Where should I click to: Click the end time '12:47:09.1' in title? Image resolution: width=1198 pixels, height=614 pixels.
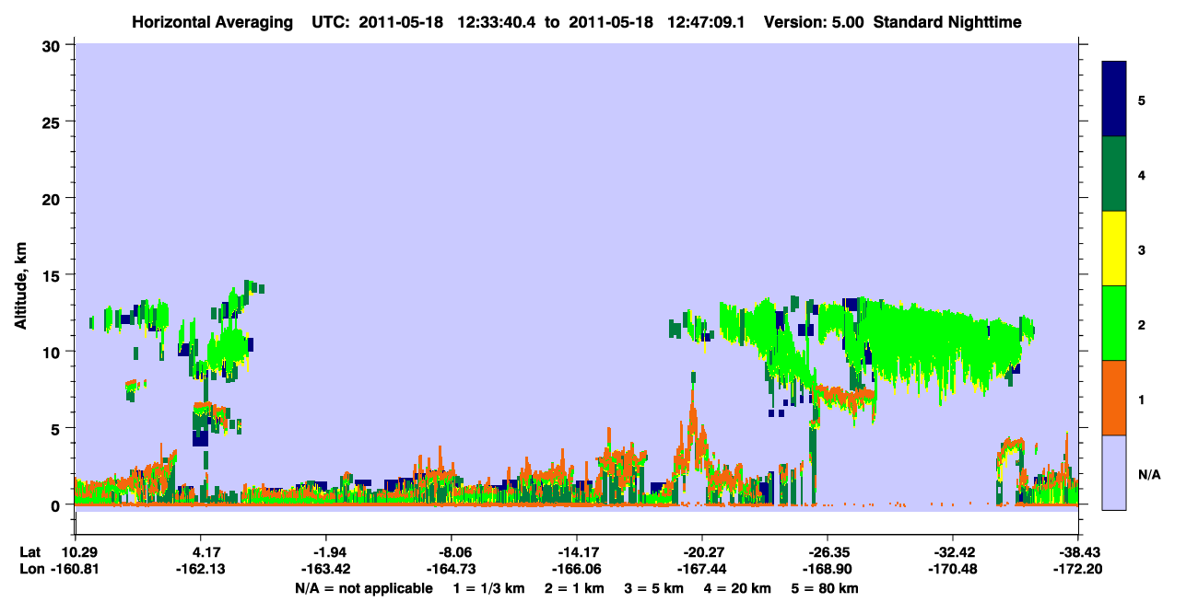coord(706,21)
